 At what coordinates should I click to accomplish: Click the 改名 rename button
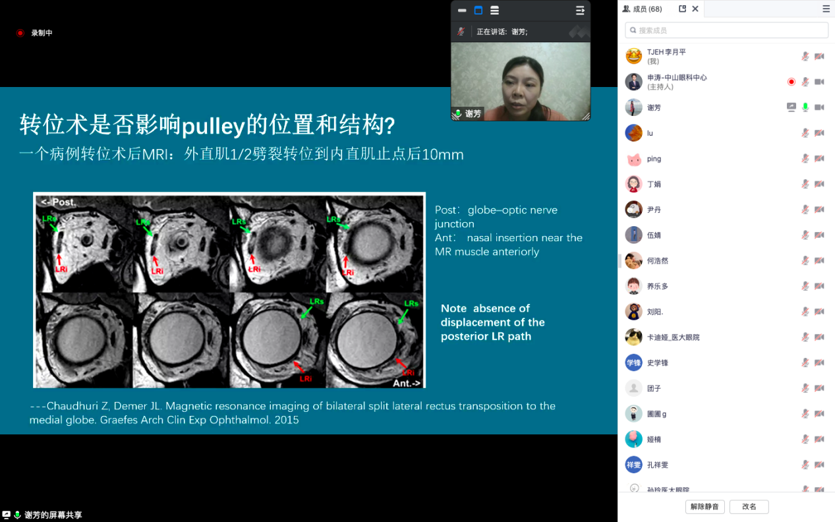(749, 507)
